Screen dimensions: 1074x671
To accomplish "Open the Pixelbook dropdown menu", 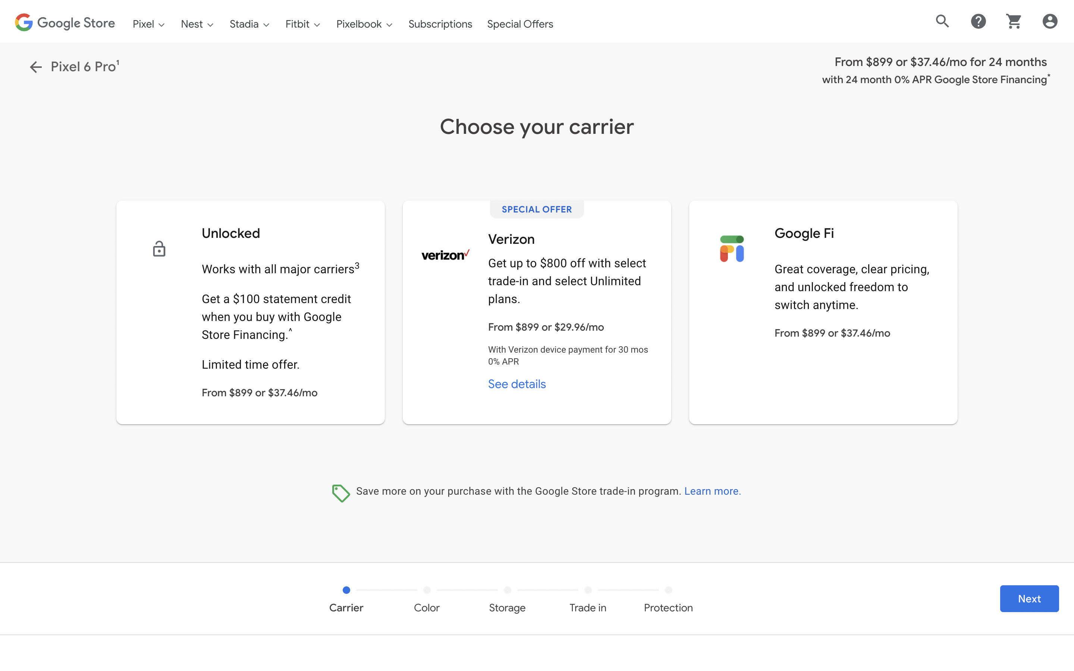I will pos(364,24).
